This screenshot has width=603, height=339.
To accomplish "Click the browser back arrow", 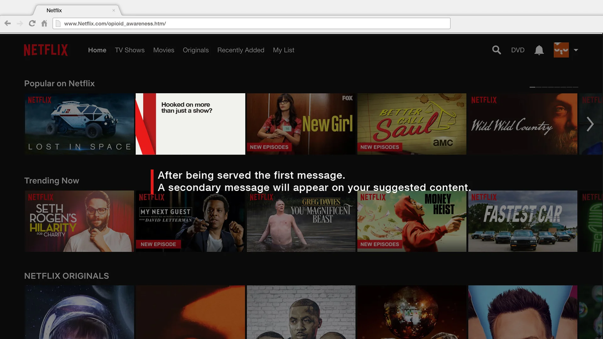I will [8, 23].
